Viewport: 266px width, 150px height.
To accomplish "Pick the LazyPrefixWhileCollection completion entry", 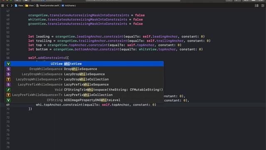I will (x=84, y=95).
